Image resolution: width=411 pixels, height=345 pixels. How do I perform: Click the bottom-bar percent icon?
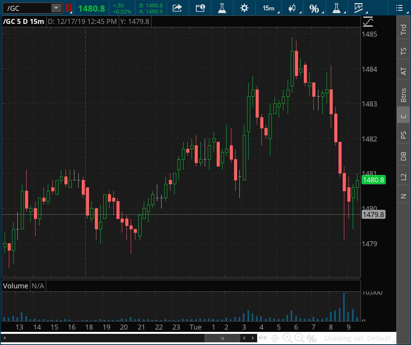[311, 338]
